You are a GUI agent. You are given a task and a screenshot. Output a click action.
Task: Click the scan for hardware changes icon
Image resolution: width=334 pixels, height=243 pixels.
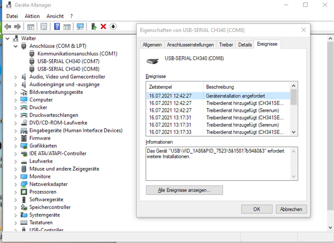80,27
